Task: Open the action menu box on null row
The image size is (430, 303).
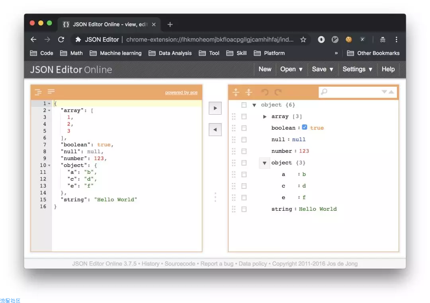Action: point(244,140)
